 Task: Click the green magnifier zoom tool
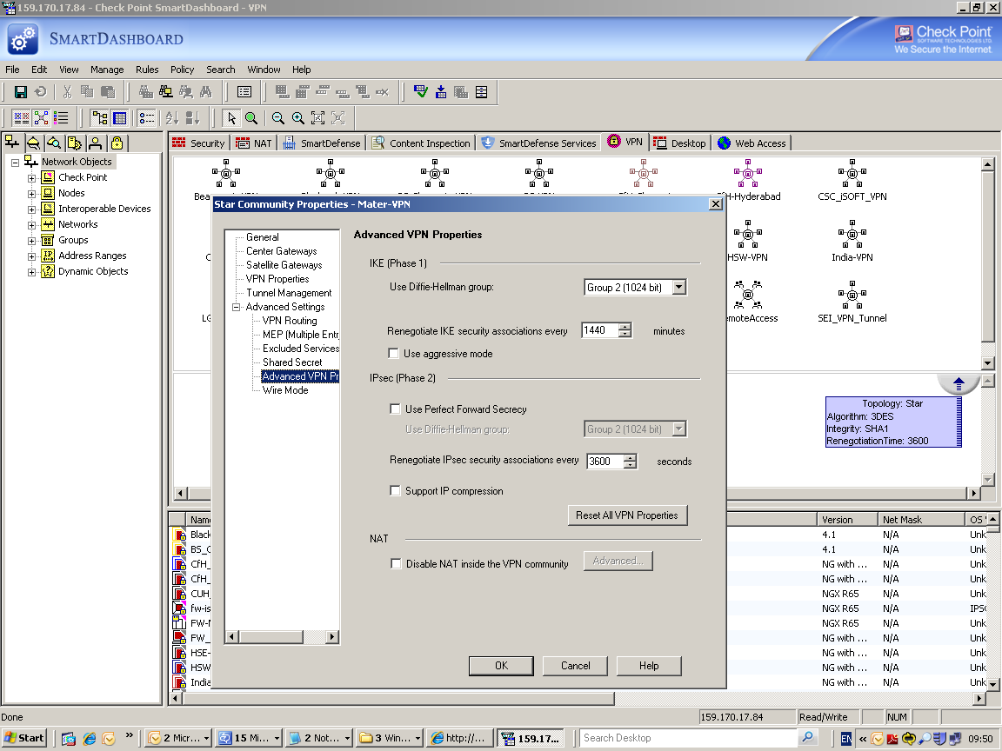251,117
